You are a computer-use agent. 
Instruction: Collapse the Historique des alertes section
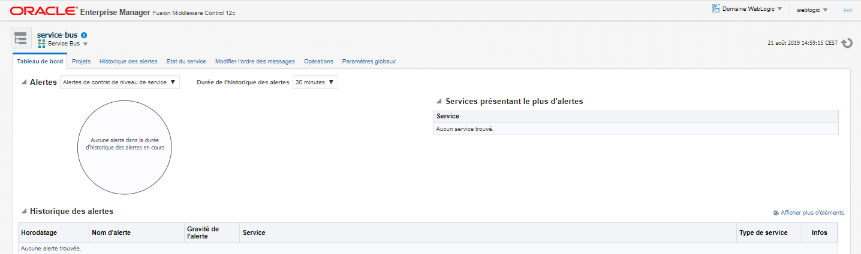click(x=24, y=211)
